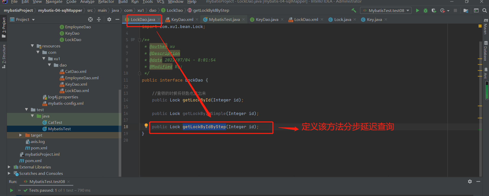Expand the target folder
Screen dimensions: 489x196
tap(21, 135)
